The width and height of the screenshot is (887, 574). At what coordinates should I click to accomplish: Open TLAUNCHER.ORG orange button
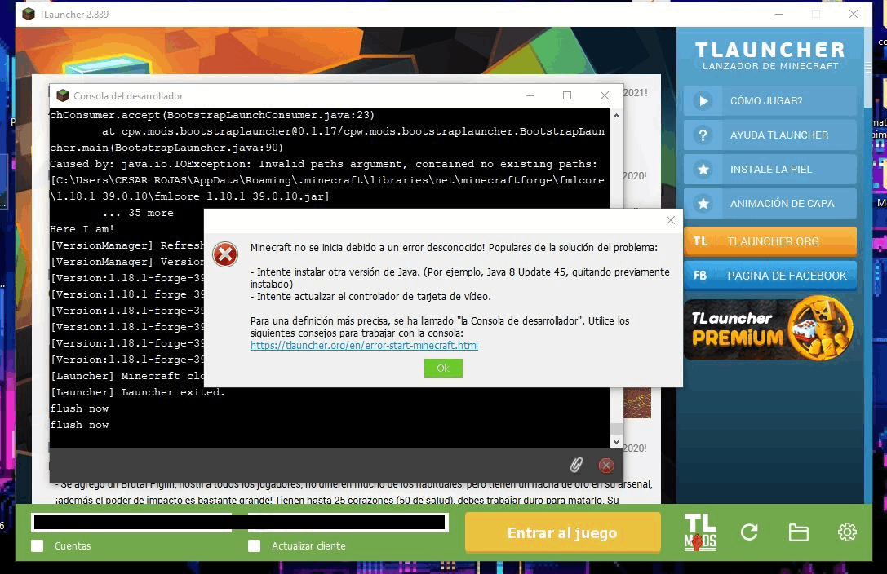click(769, 241)
